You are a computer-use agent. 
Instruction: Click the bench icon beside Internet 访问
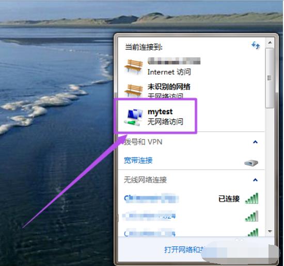point(134,67)
